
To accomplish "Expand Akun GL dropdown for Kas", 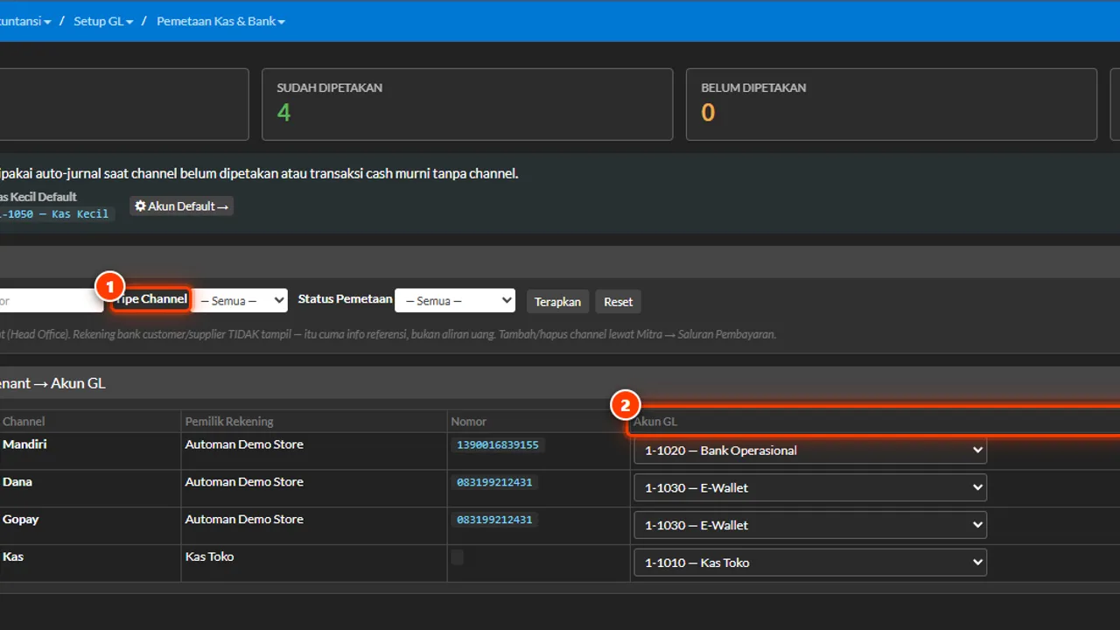I will point(810,563).
